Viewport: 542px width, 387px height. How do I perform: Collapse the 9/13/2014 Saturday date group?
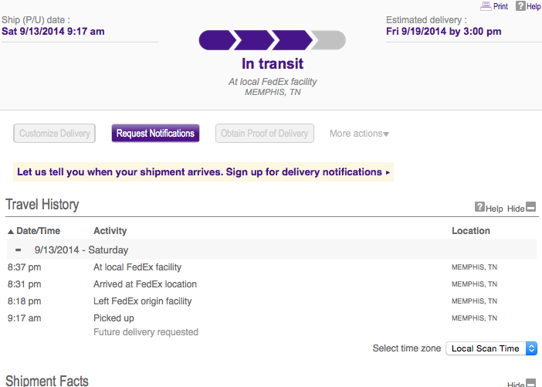18,250
